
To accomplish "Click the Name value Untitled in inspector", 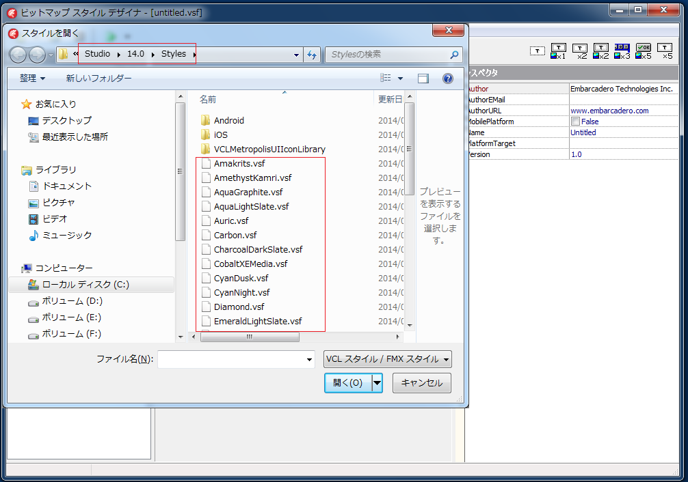I will [x=583, y=132].
